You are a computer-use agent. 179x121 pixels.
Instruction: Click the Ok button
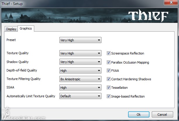[x=139, y=115]
